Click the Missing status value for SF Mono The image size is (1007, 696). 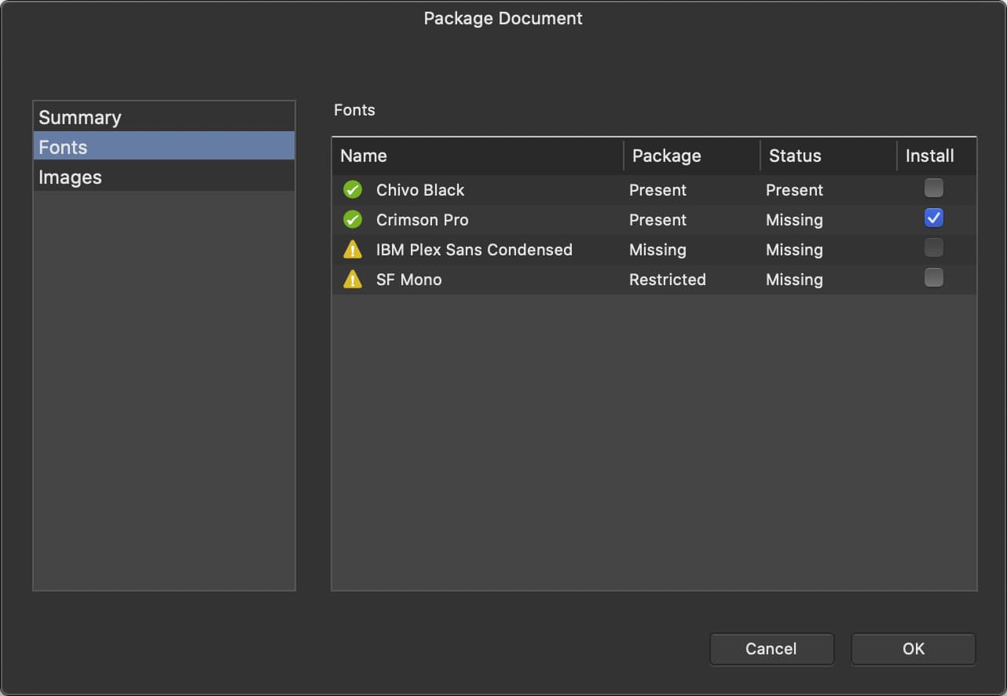tap(795, 280)
